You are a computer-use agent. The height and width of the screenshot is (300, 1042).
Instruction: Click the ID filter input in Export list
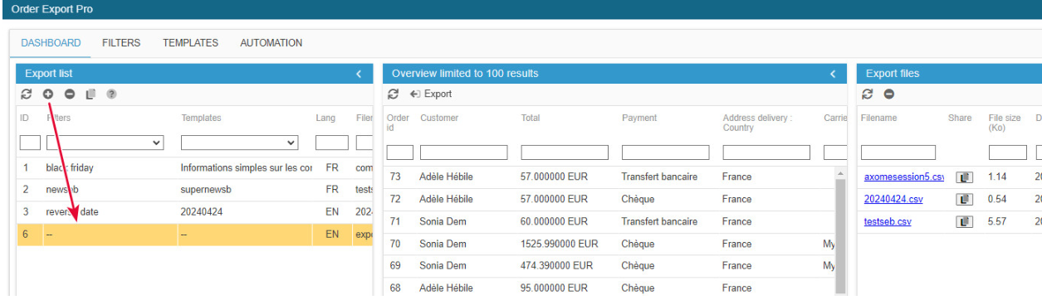[x=30, y=143]
